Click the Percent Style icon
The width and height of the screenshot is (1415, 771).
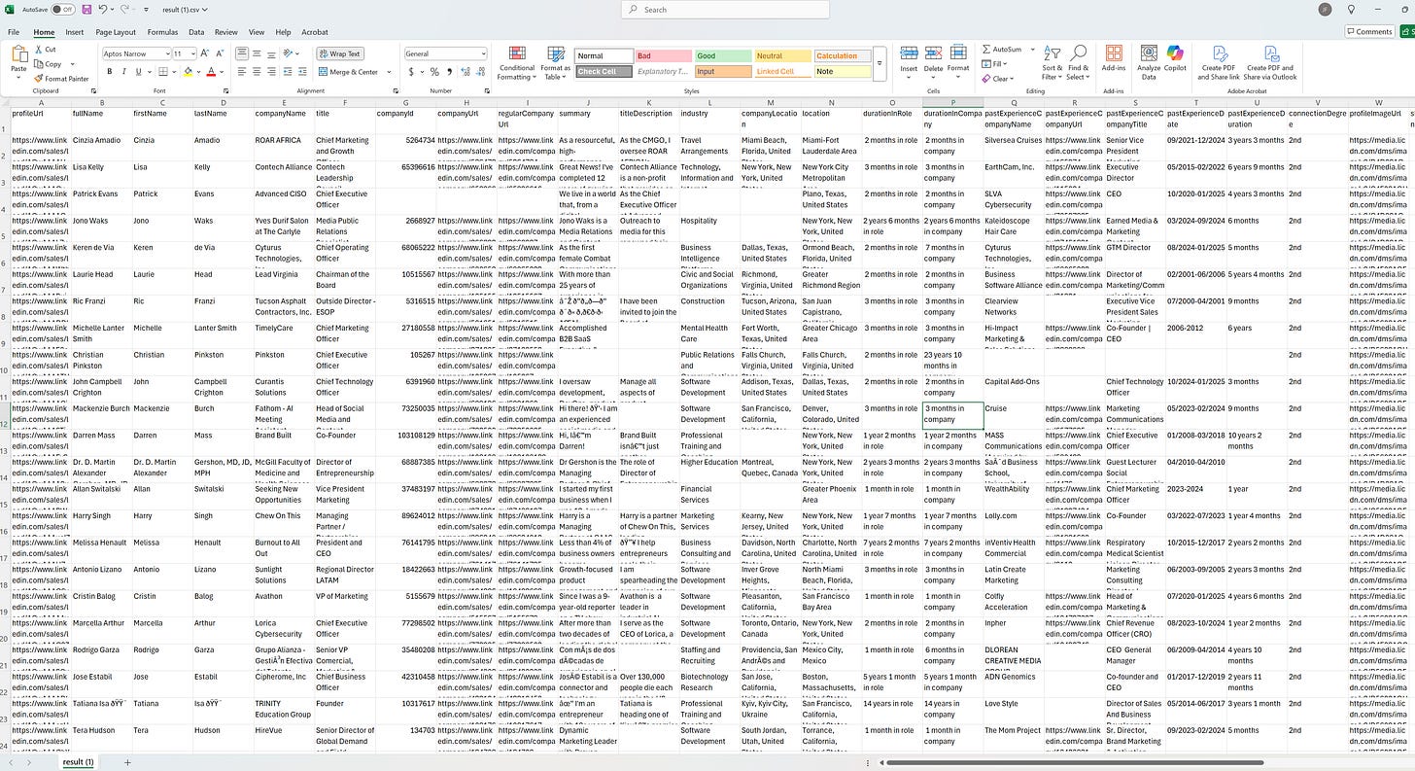point(434,72)
